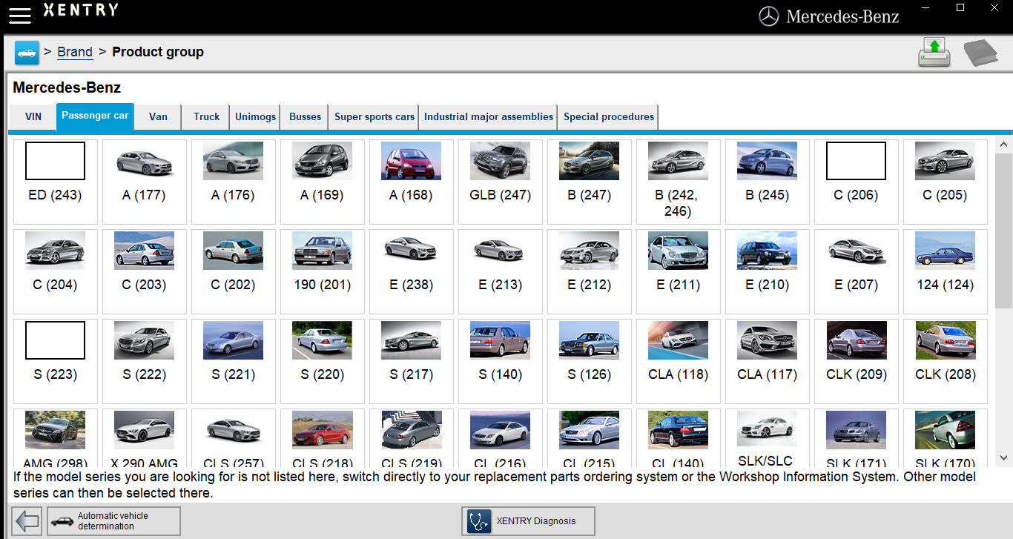Select model series E (213)

click(x=501, y=271)
